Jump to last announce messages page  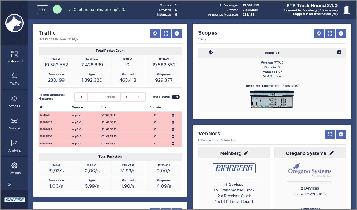tap(139, 97)
